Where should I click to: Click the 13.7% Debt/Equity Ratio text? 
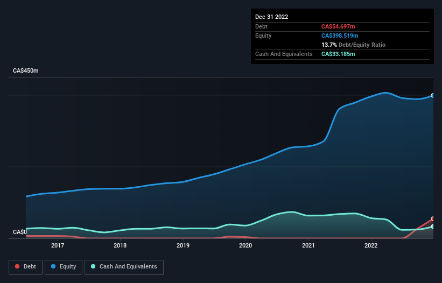[353, 45]
